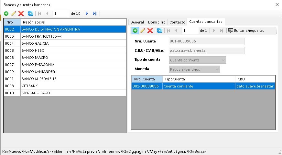Delete selected bank with main red X
The width and height of the screenshot is (282, 155).
[21, 14]
